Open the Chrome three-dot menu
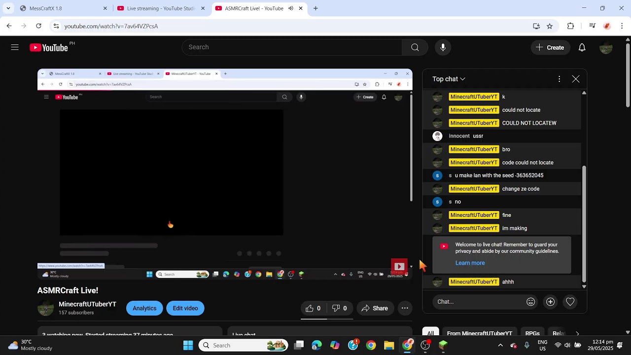This screenshot has width=631, height=355. pos(622,26)
